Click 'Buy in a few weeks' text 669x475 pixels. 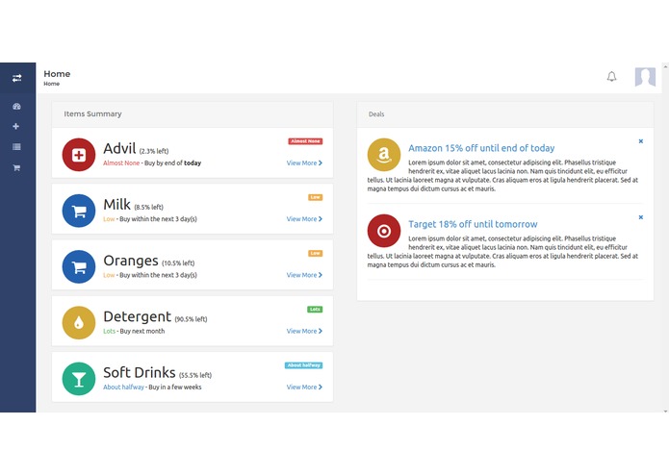[x=175, y=387]
